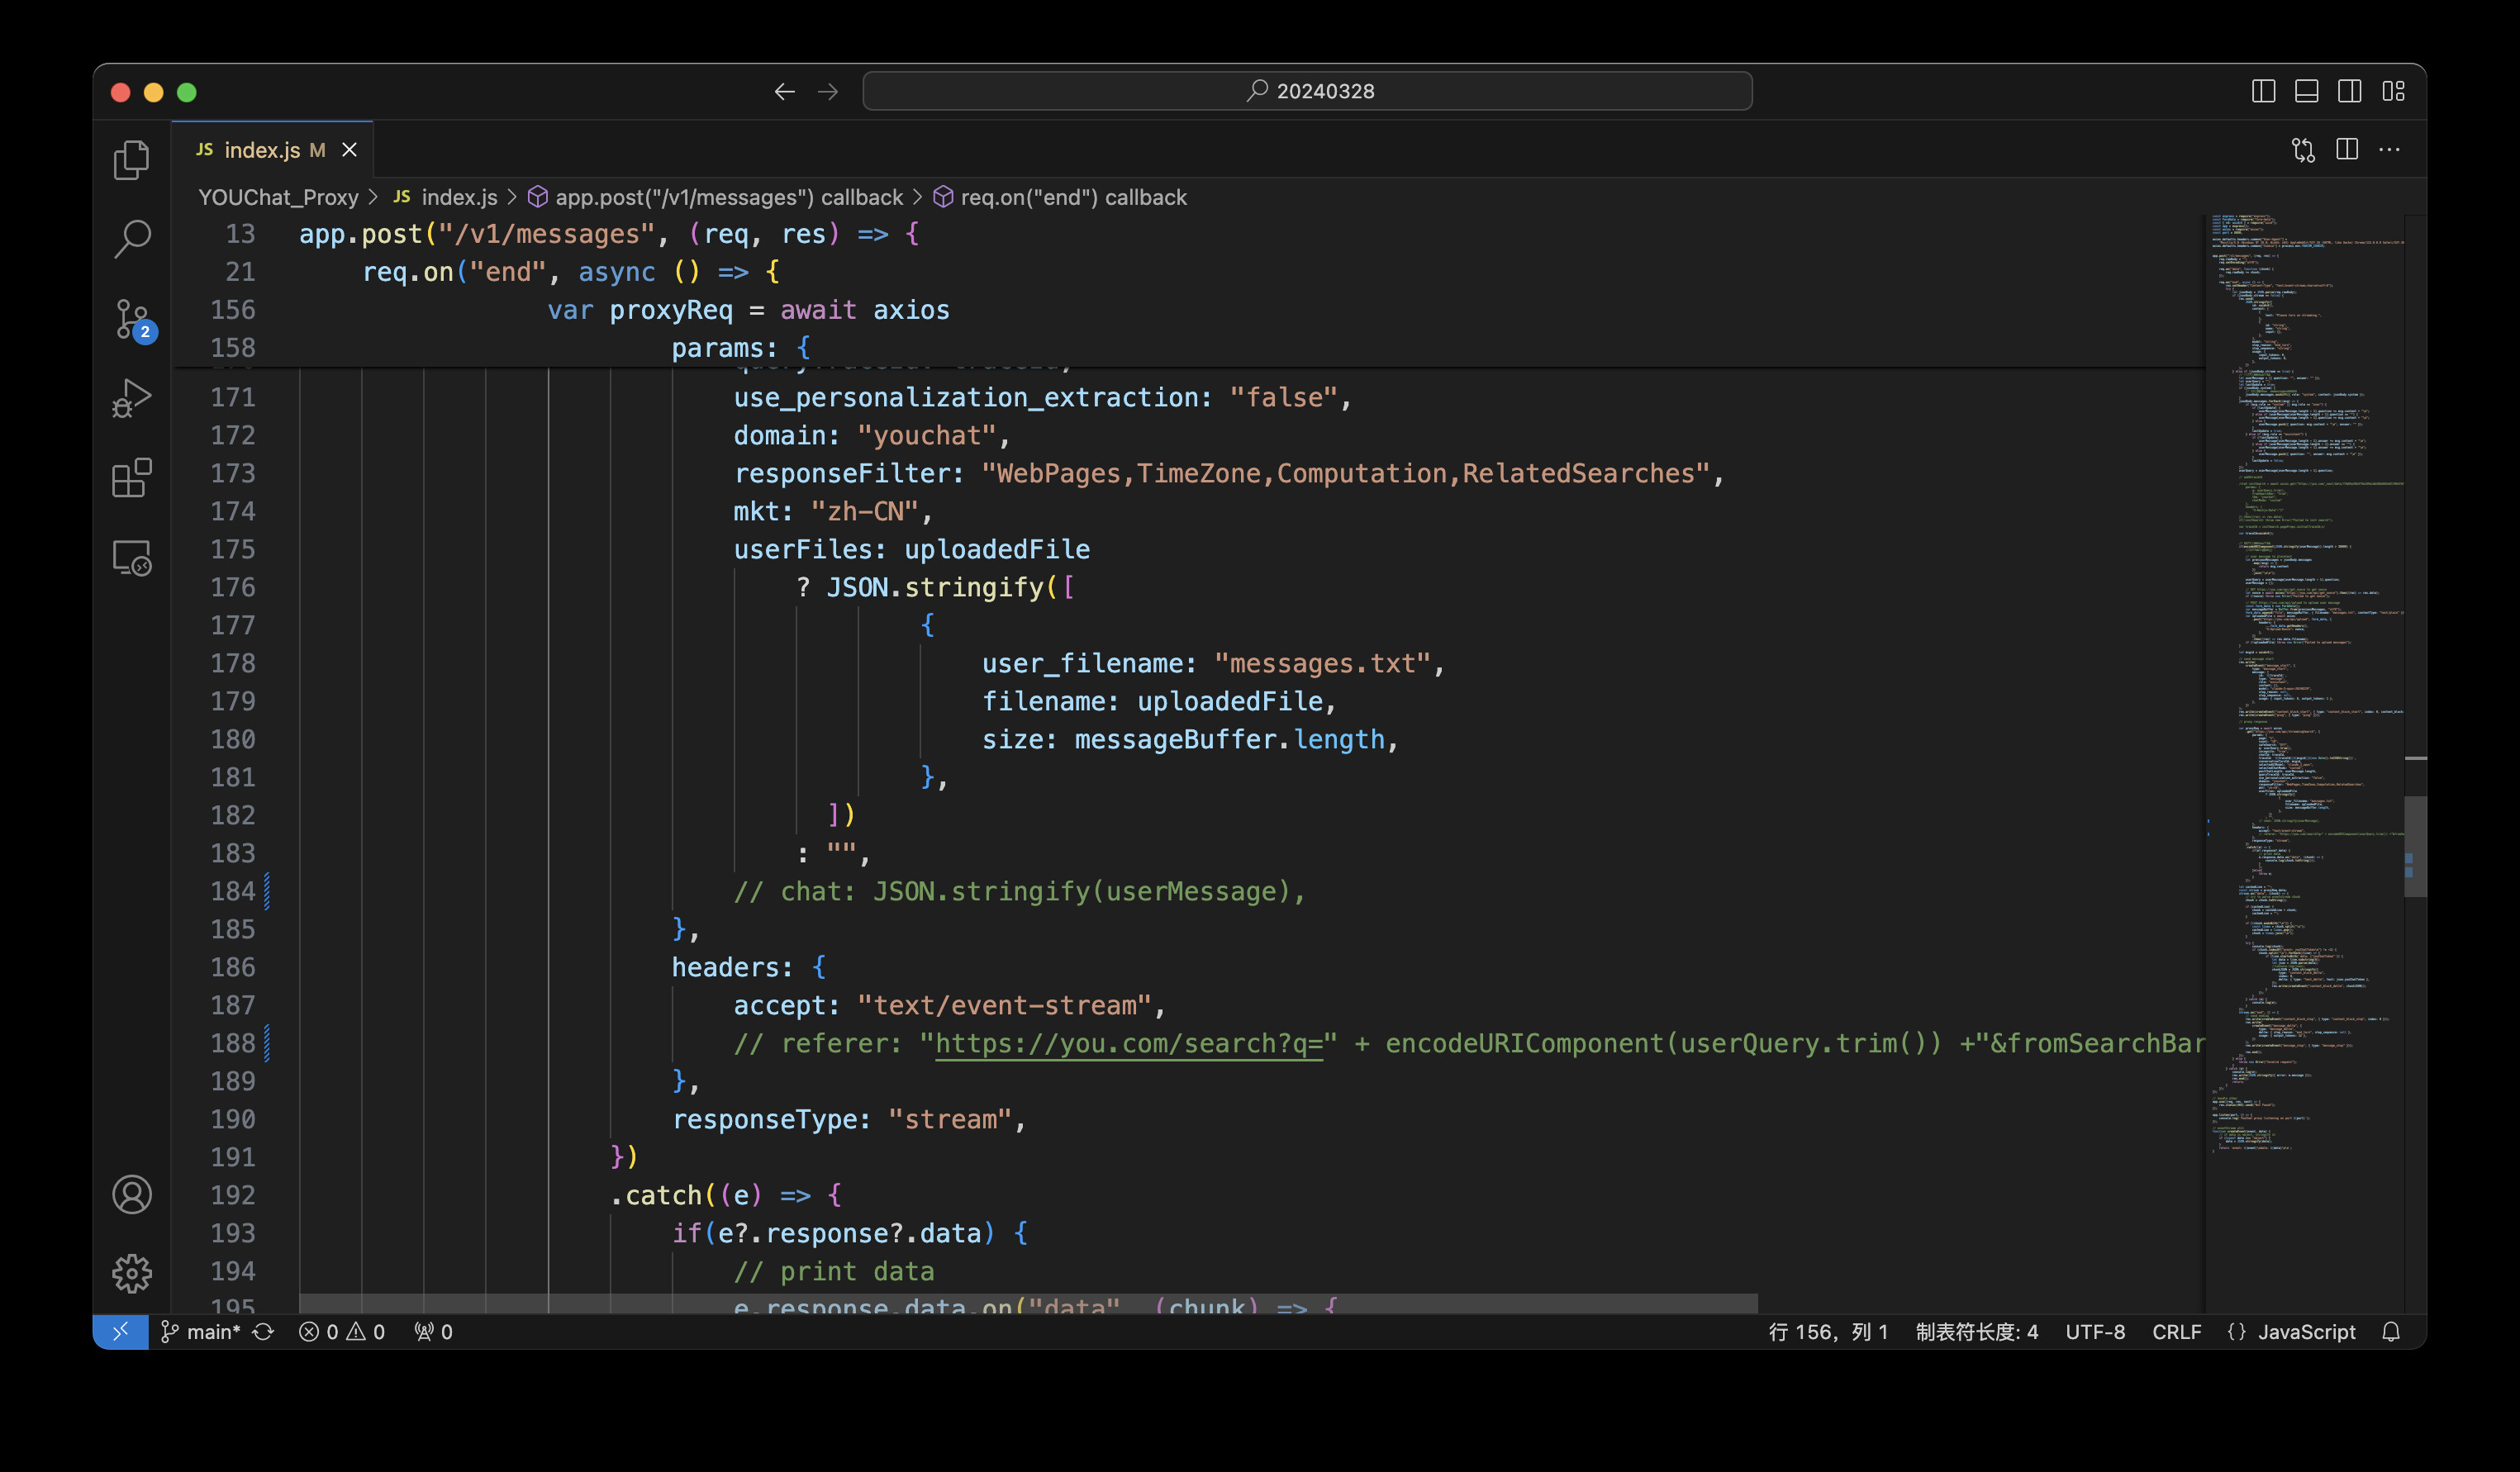This screenshot has width=2520, height=1472.
Task: Open the Extensions view
Action: point(131,478)
